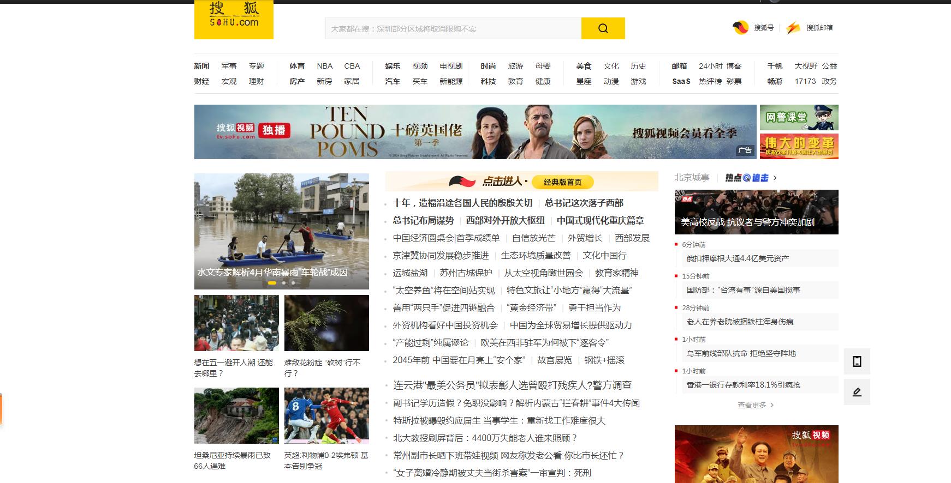Open the Tanzania landslide thumbnail

coord(236,415)
